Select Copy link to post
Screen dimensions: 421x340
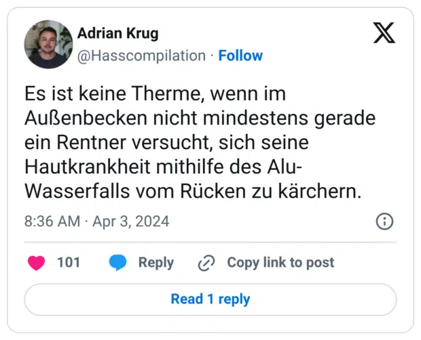pos(280,263)
